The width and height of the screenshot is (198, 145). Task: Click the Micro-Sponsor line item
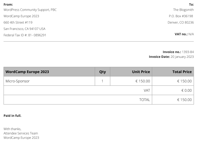[17, 81]
